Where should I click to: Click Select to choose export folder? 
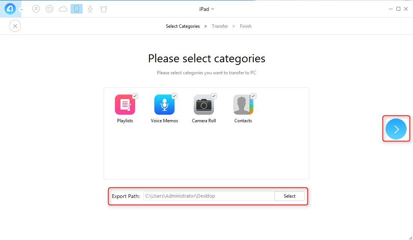[289, 196]
